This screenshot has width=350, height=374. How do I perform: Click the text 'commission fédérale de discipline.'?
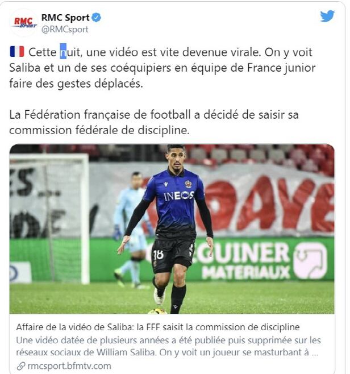coord(99,130)
